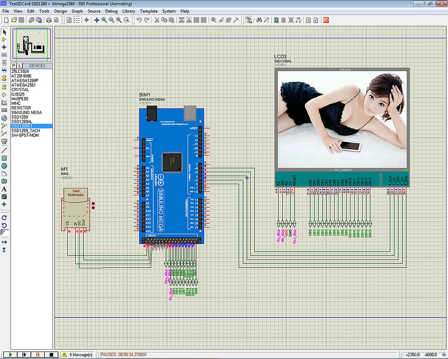This screenshot has height=359, width=448.
Task: Select the Device Pins Mode tool
Action: [x=4, y=94]
